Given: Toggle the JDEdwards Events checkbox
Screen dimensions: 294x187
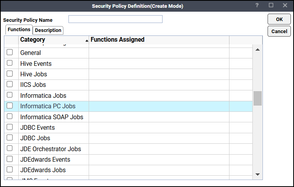Looking at the screenshot, I should pos(10,159).
